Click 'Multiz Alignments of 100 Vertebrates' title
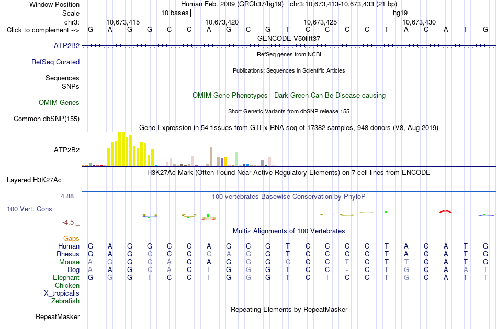 click(x=289, y=231)
